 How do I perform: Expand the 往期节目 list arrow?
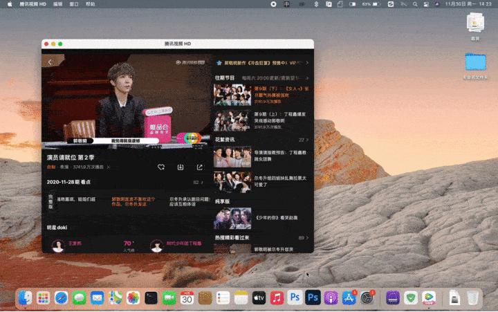coord(307,78)
